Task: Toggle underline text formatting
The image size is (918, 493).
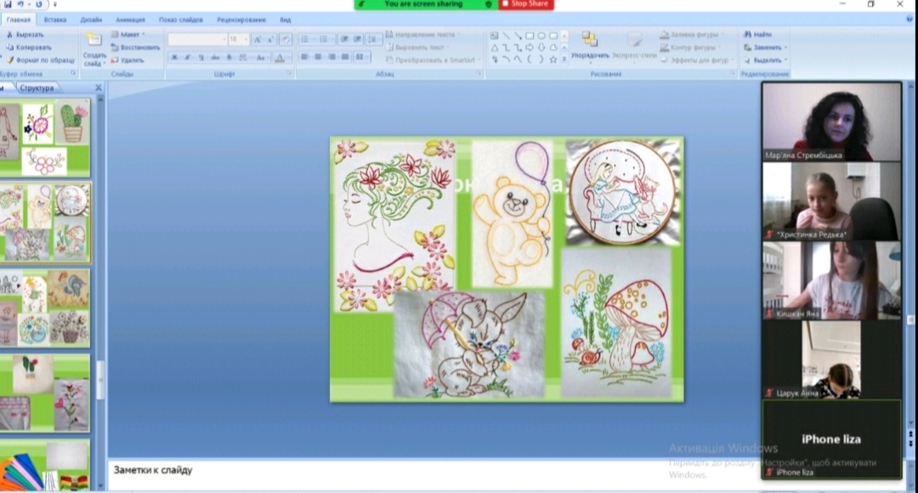Action: (x=201, y=58)
